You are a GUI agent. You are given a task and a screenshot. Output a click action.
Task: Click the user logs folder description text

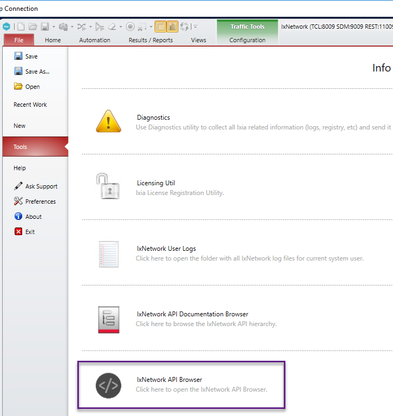[x=250, y=258]
